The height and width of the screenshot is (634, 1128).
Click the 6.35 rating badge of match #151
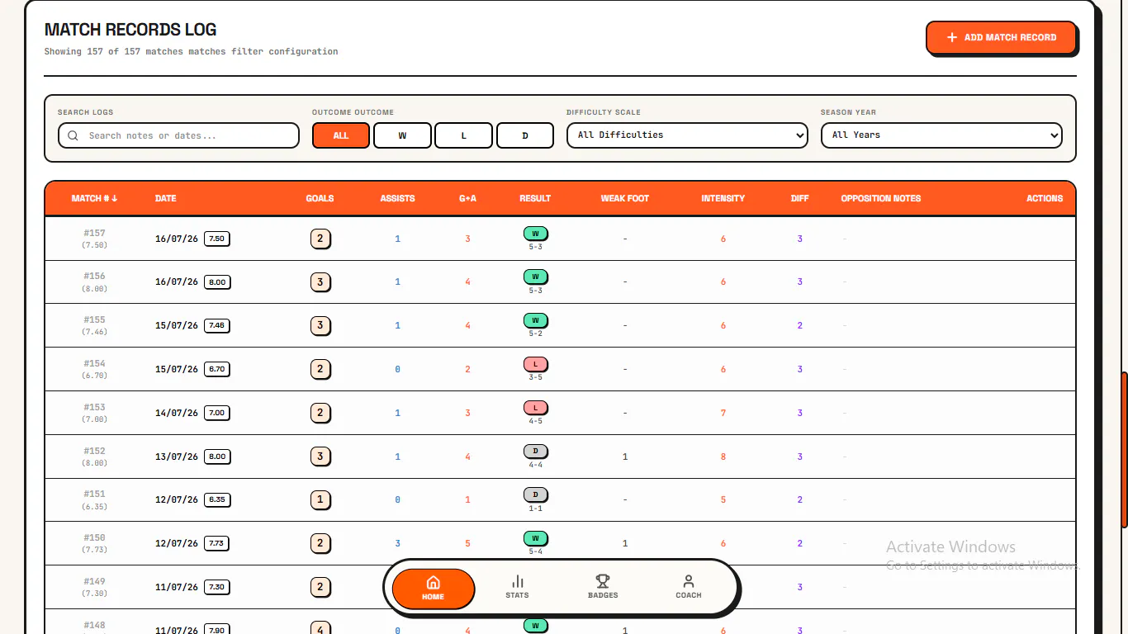[x=216, y=499]
